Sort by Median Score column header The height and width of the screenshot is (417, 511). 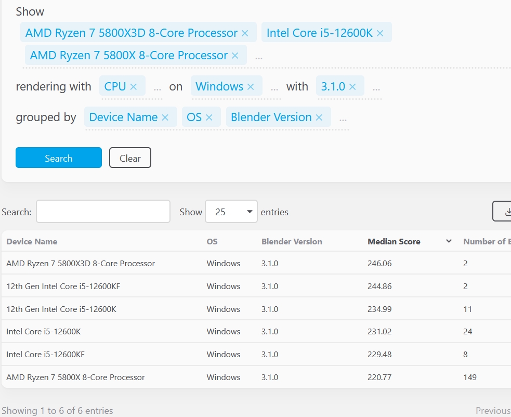[394, 242]
